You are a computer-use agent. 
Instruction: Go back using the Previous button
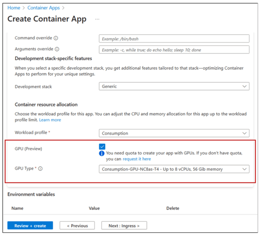tap(77, 225)
